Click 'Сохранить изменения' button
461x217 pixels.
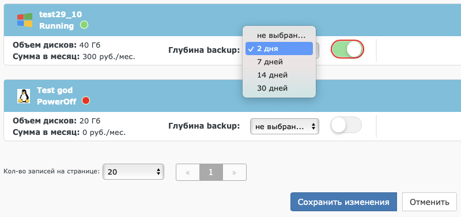coord(343,201)
